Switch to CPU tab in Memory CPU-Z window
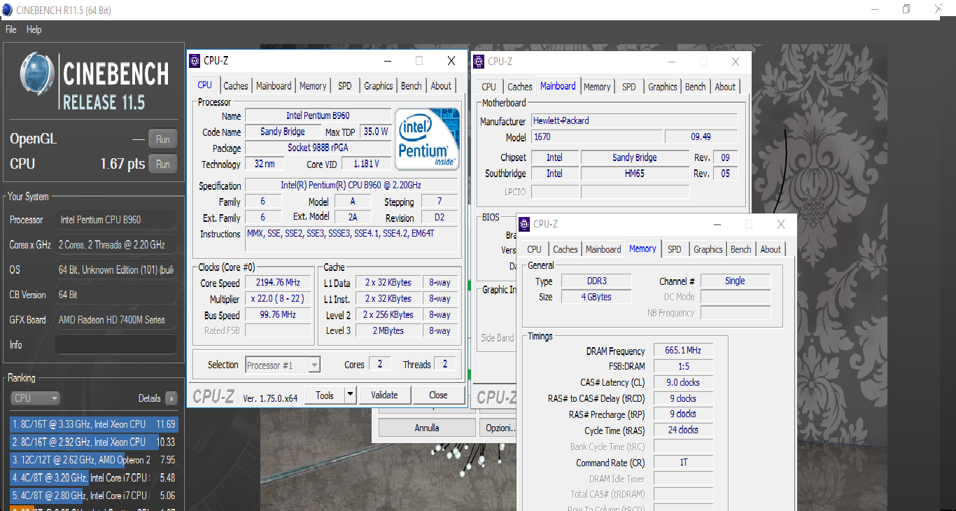Image resolution: width=956 pixels, height=511 pixels. pos(534,249)
